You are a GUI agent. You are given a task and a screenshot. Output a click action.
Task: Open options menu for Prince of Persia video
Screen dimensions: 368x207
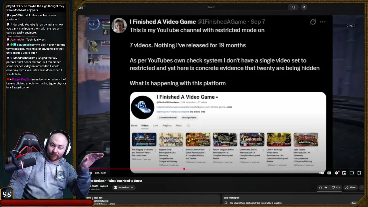(x=155, y=150)
